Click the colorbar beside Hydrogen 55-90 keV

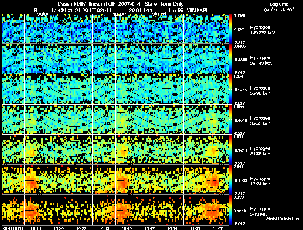(x=230, y=89)
